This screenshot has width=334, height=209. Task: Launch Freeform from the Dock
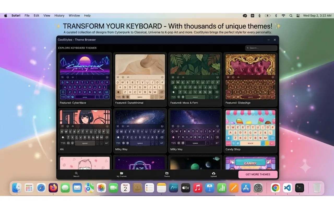tap(174, 188)
